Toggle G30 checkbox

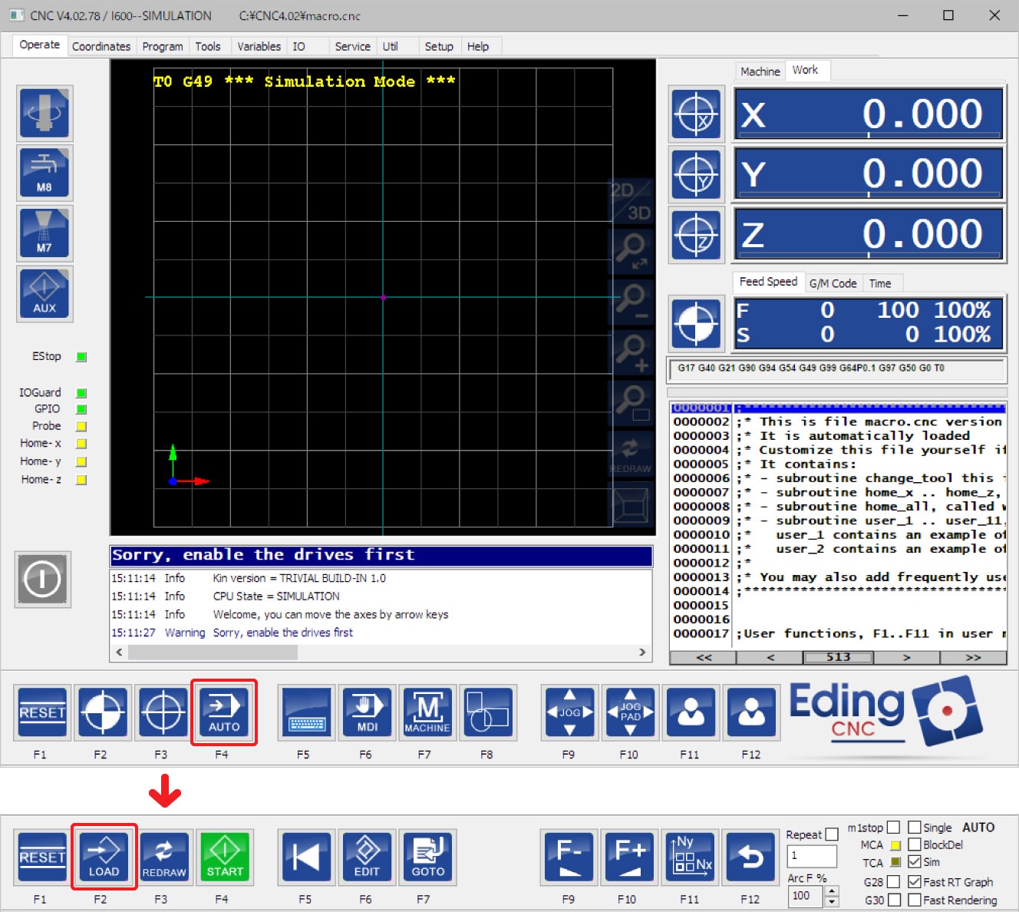[894, 900]
